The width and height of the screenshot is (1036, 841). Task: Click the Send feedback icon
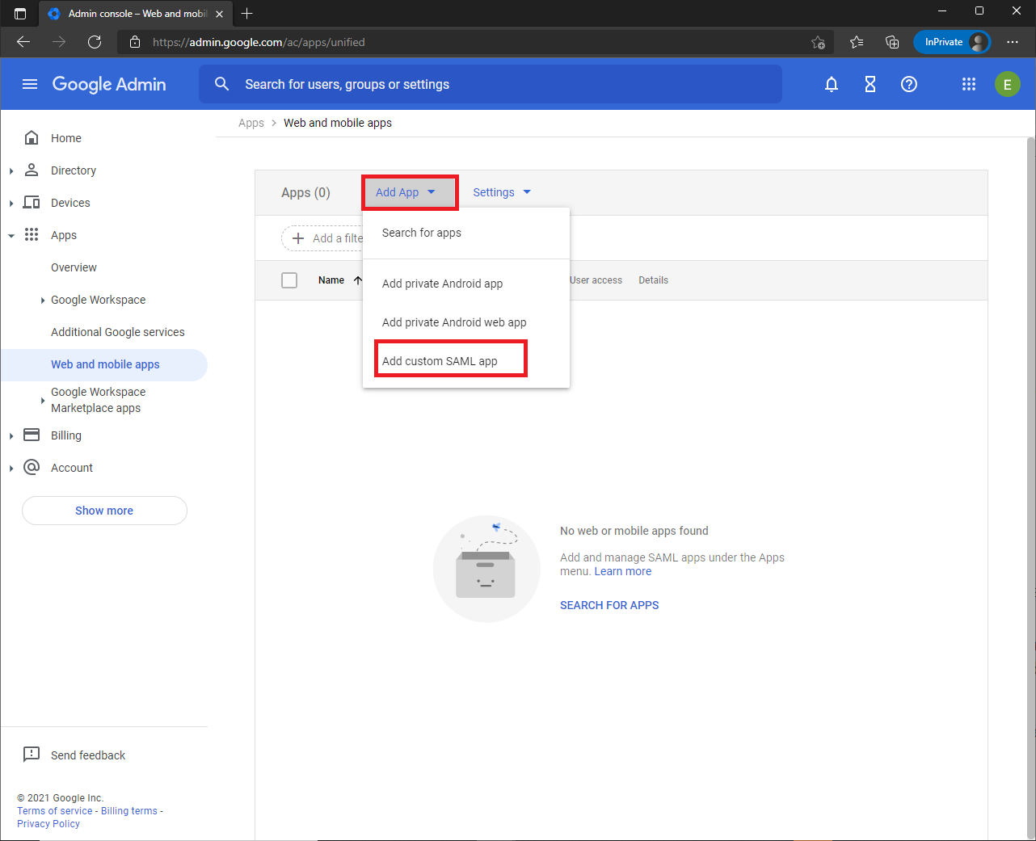pyautogui.click(x=32, y=755)
